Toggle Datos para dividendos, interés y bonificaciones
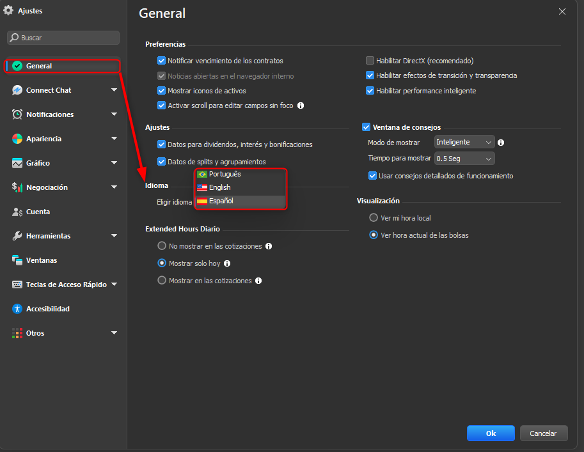Viewport: 584px width, 452px height. tap(161, 144)
